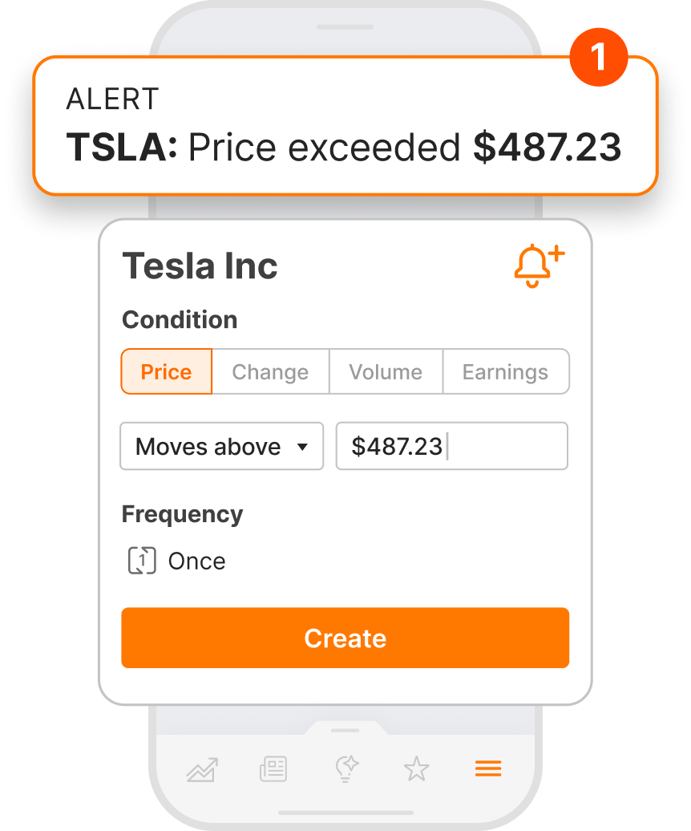691x831 pixels.
Task: Open the ideas lightbulb icon
Action: click(345, 769)
